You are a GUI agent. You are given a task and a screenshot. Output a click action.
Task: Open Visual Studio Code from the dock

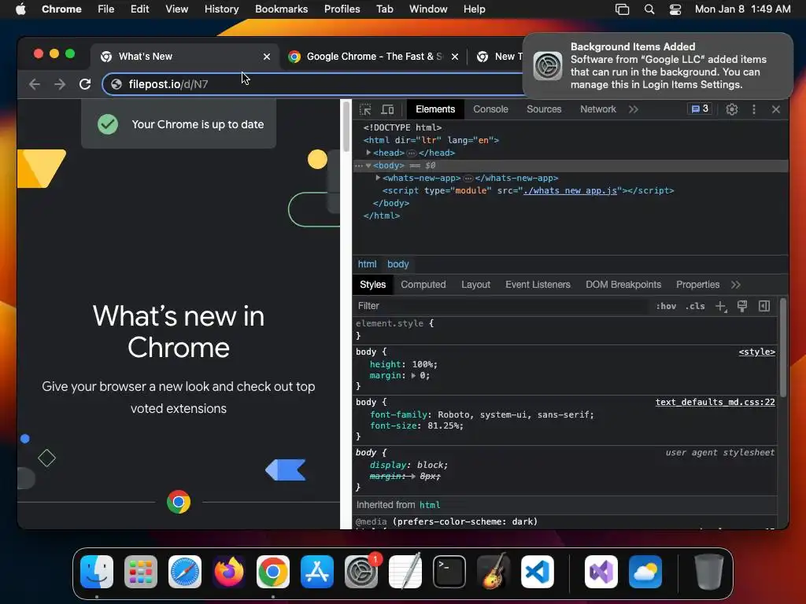[x=537, y=572]
